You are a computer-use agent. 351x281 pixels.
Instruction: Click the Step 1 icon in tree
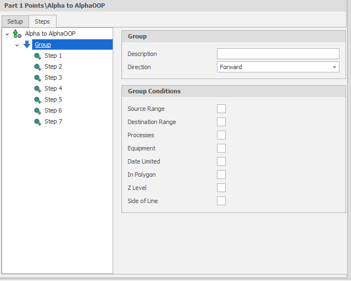[37, 56]
